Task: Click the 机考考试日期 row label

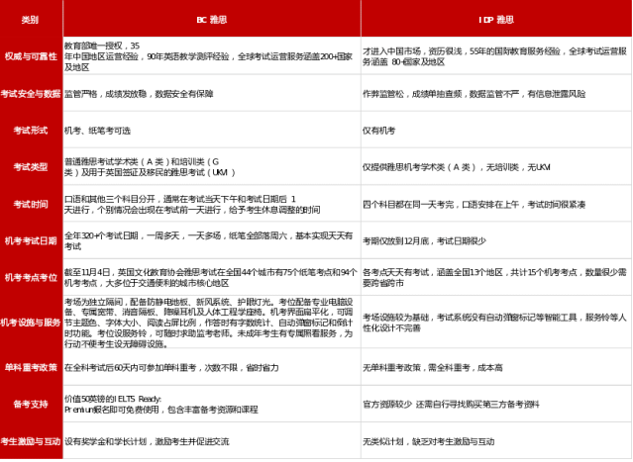Action: point(31,240)
